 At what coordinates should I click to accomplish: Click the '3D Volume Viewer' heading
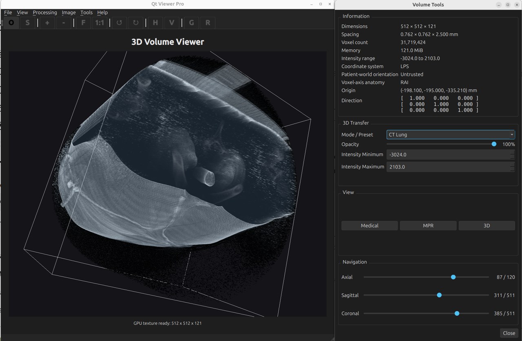click(168, 42)
